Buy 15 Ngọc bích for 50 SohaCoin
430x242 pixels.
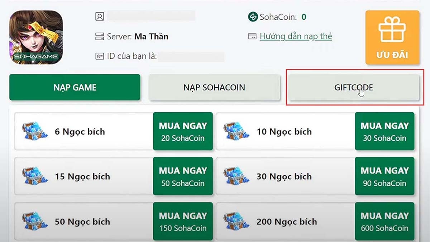coord(183,176)
